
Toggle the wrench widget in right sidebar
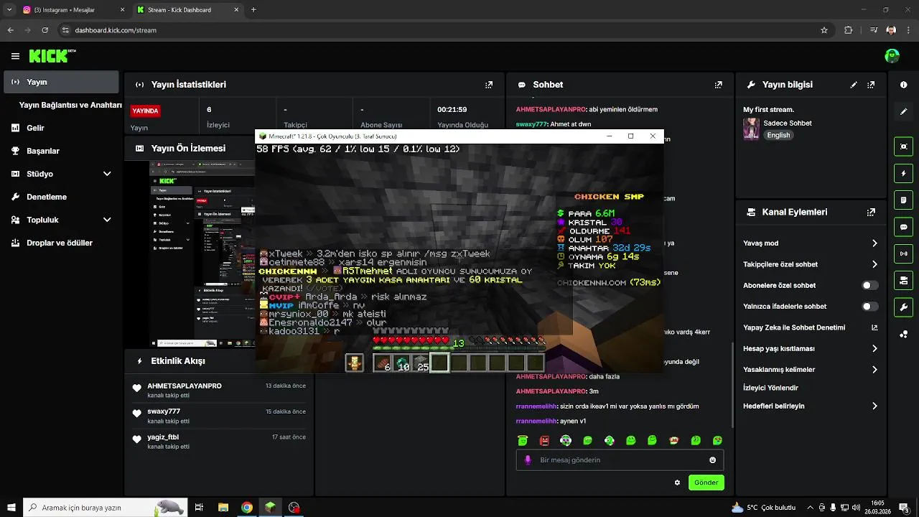pyautogui.click(x=904, y=307)
